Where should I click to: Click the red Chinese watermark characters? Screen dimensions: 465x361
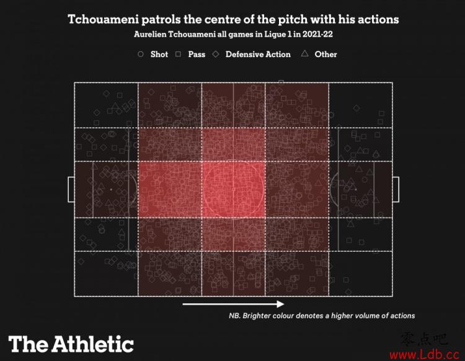(x=424, y=339)
